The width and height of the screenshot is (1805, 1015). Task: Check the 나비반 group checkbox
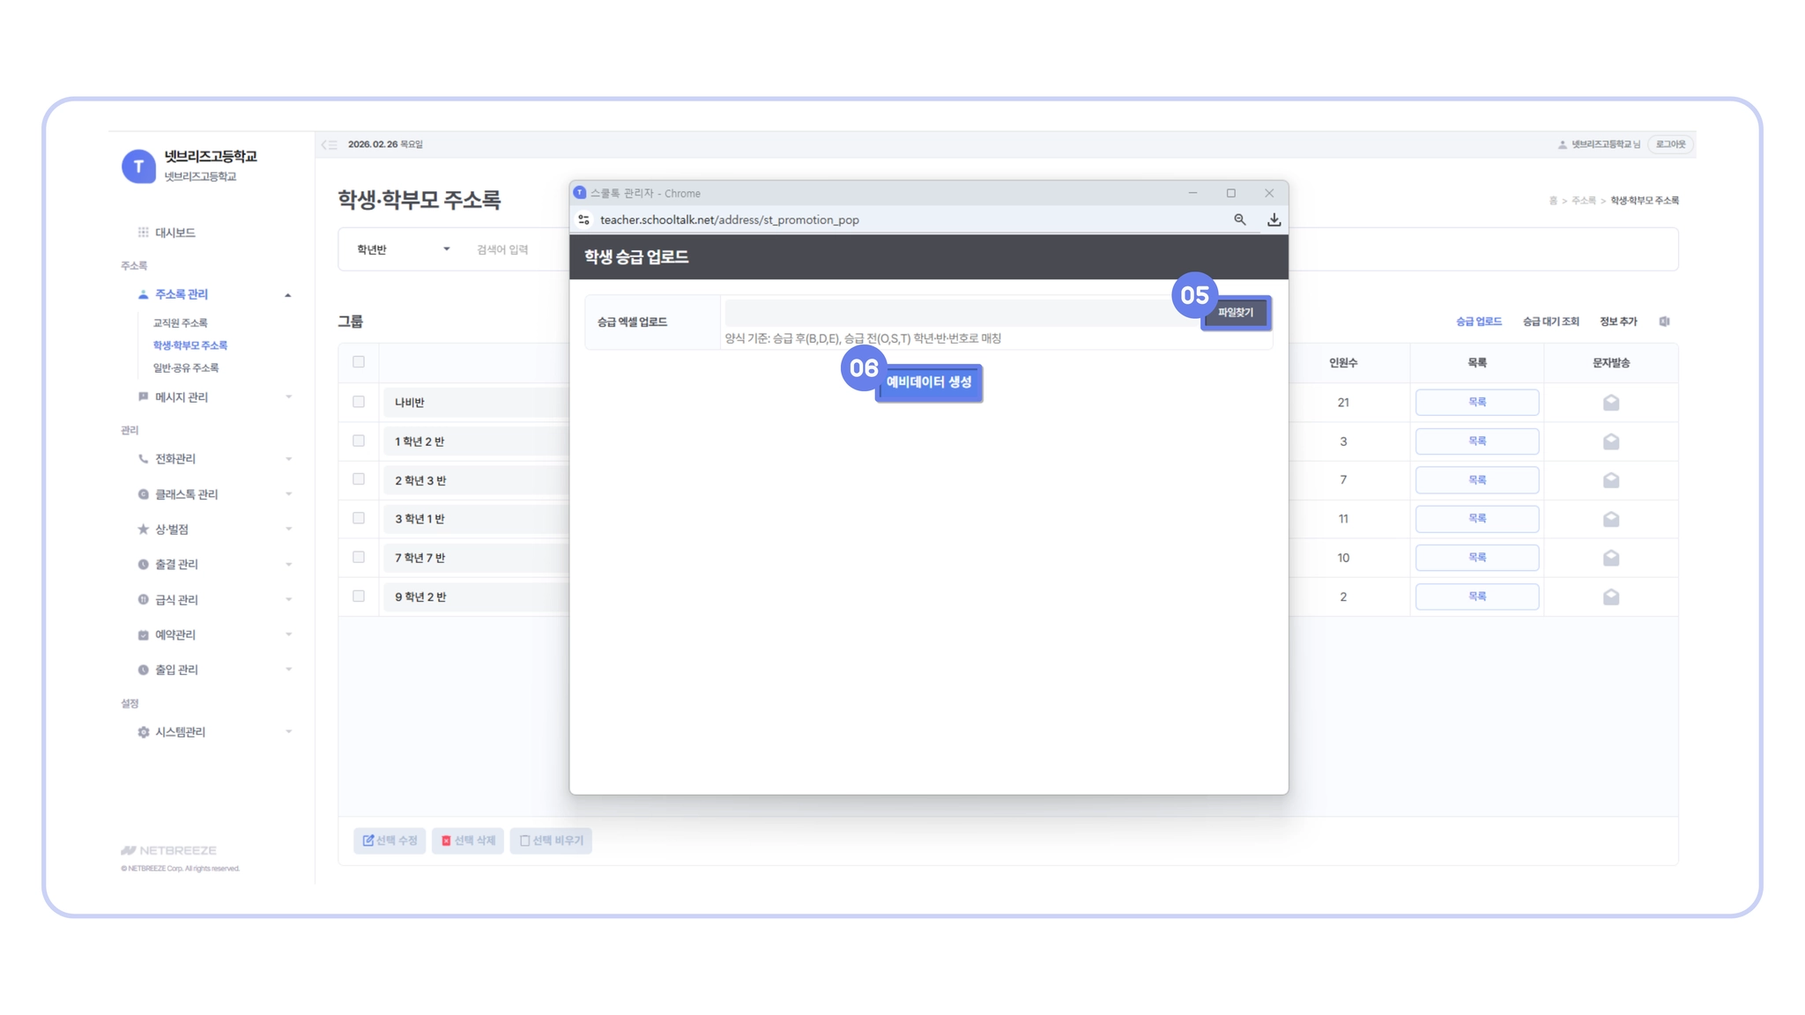[359, 402]
